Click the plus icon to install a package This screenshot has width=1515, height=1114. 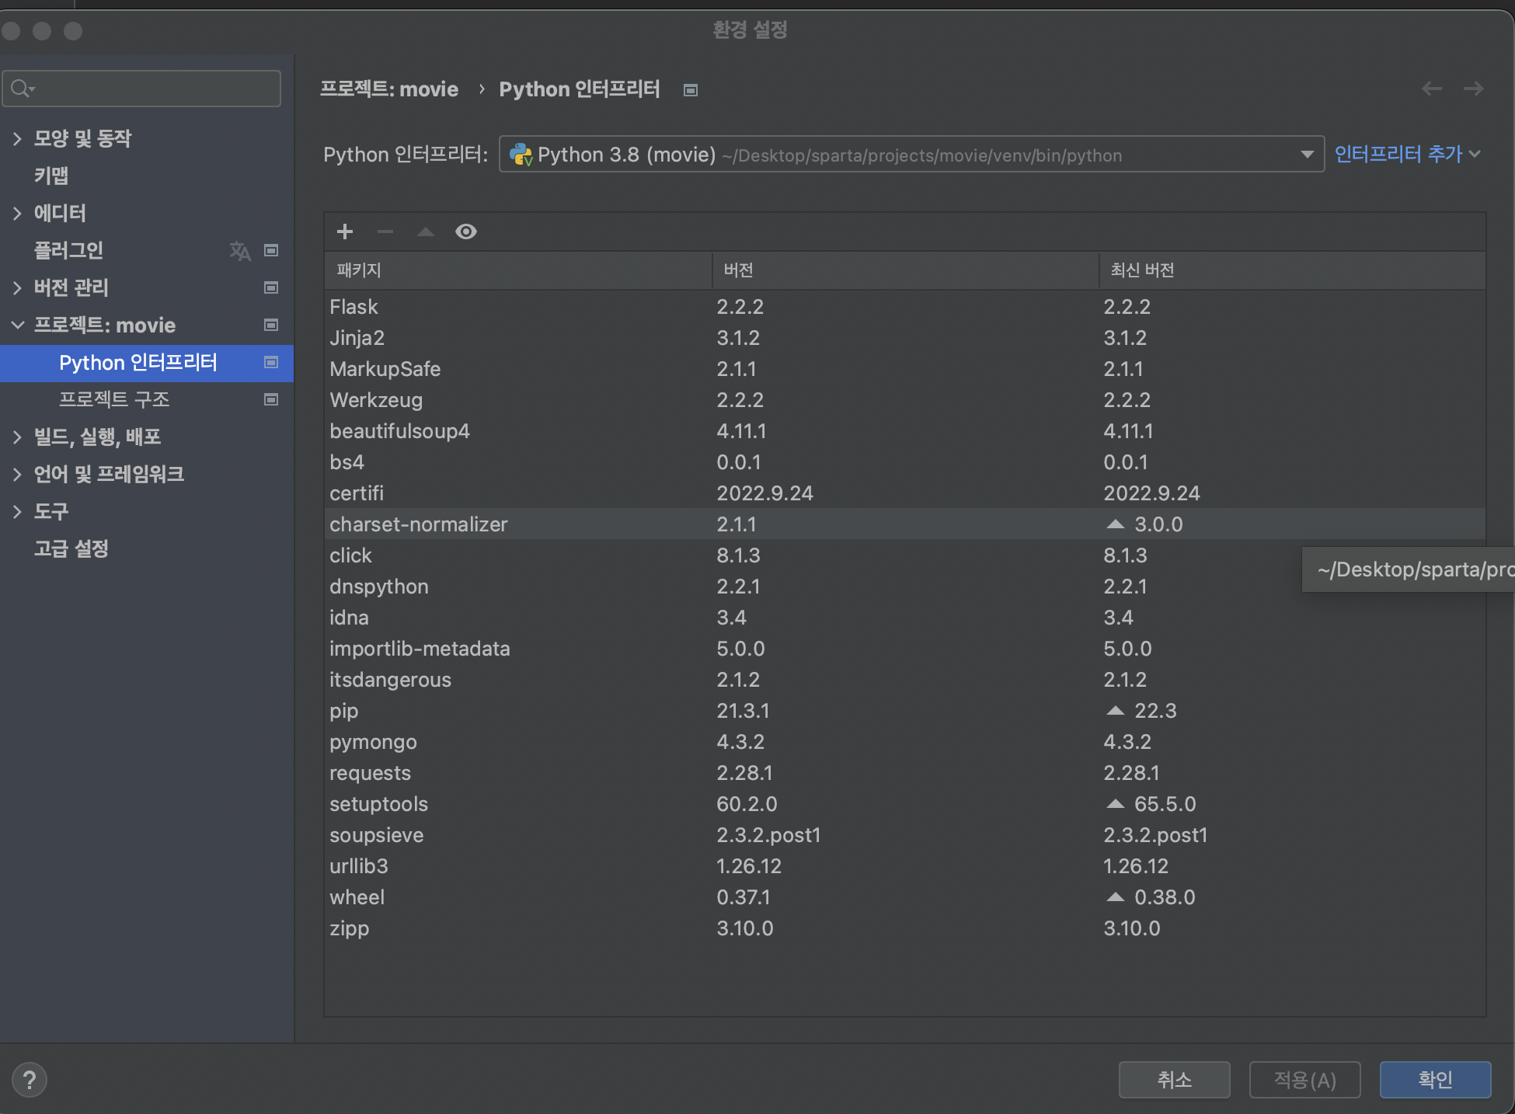tap(345, 232)
